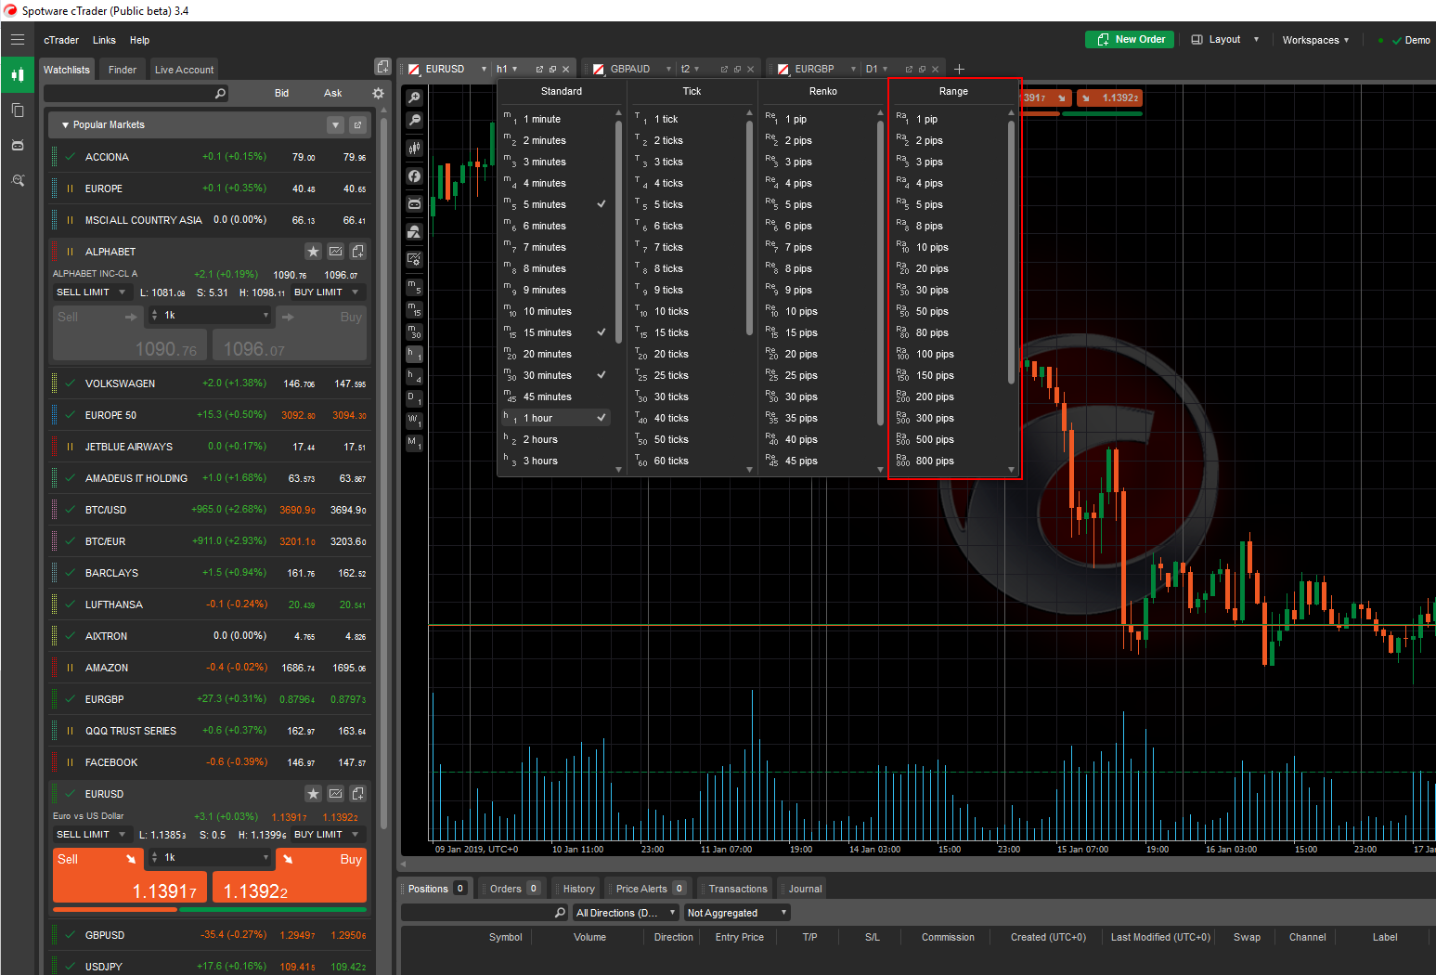Click EURUSD Sell 1.13917 button
The height and width of the screenshot is (975, 1436).
tap(130, 876)
